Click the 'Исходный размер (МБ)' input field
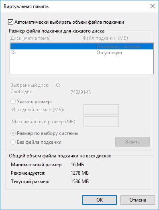This screenshot has width=159, height=210. (x=101, y=110)
